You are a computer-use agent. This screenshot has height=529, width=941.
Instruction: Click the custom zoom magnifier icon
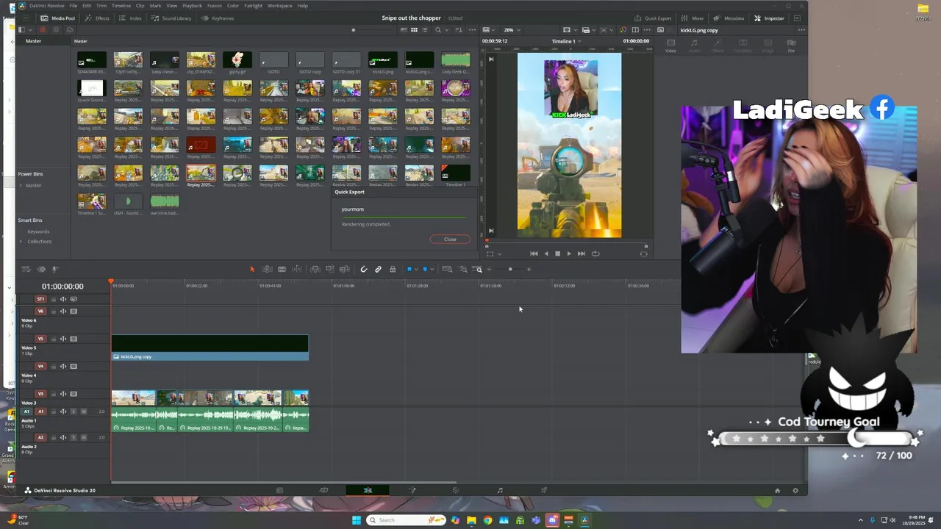coord(478,270)
